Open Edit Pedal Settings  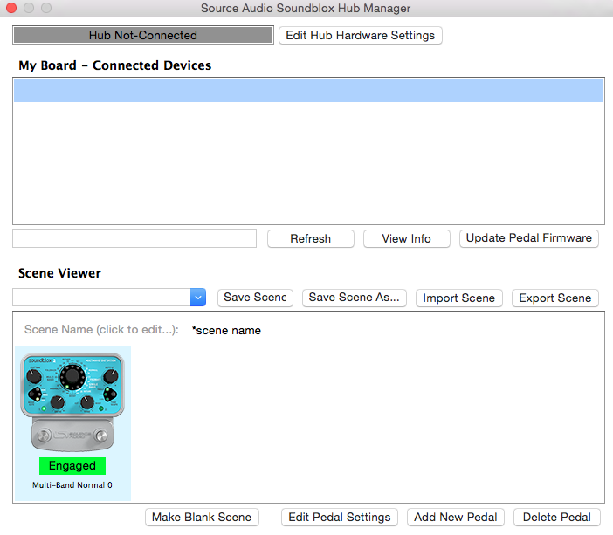click(x=340, y=518)
